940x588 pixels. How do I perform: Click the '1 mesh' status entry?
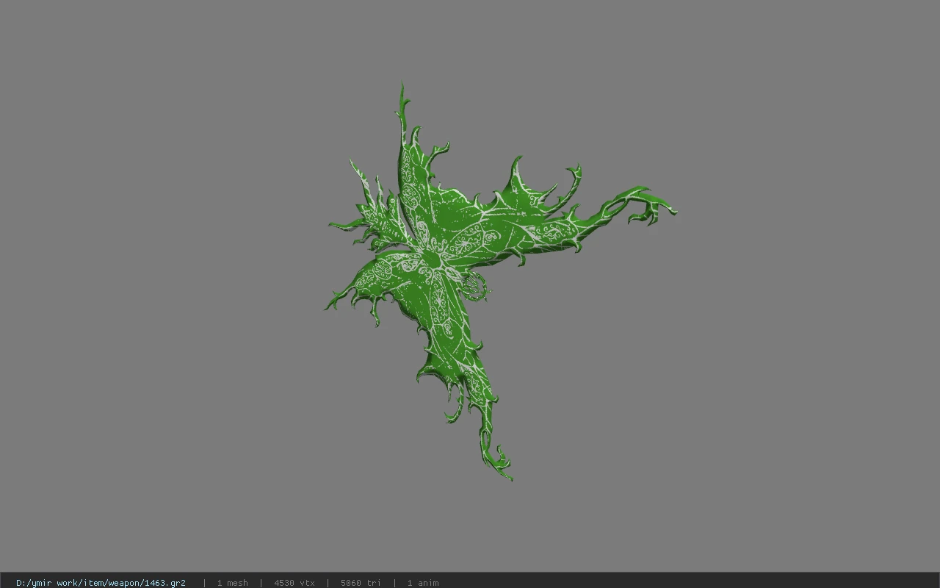[233, 583]
